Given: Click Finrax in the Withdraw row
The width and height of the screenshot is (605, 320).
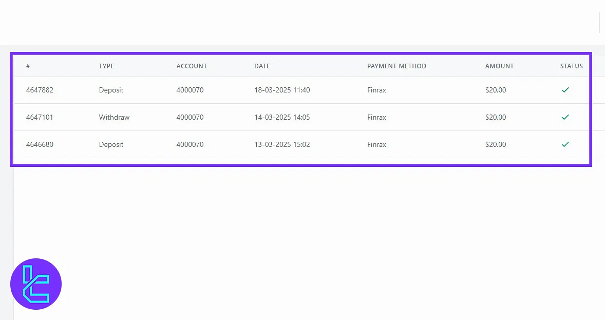Looking at the screenshot, I should (376, 117).
